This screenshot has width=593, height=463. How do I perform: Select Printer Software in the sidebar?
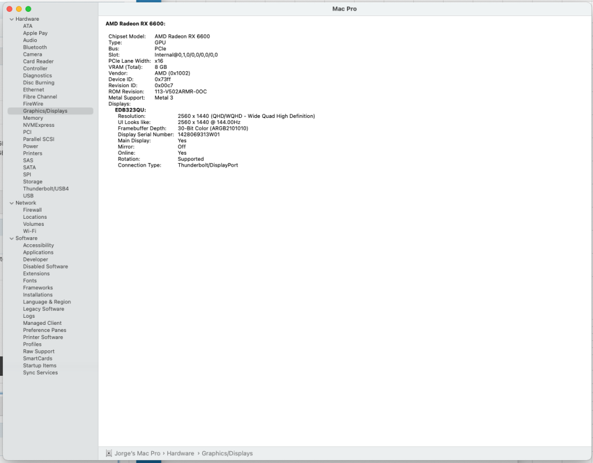coord(43,337)
